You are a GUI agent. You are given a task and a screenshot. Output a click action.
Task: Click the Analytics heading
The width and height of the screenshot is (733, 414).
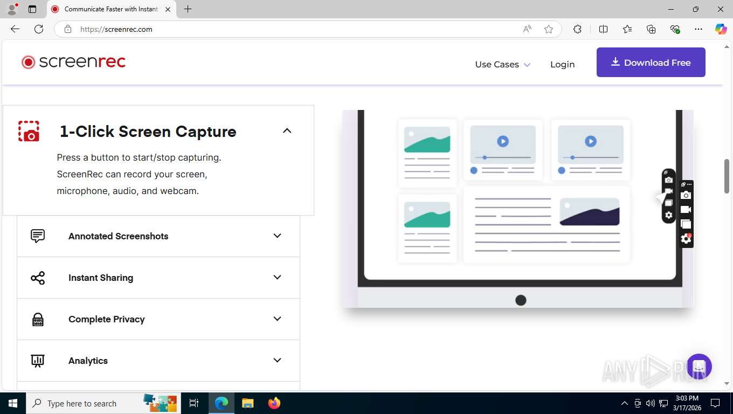(88, 361)
